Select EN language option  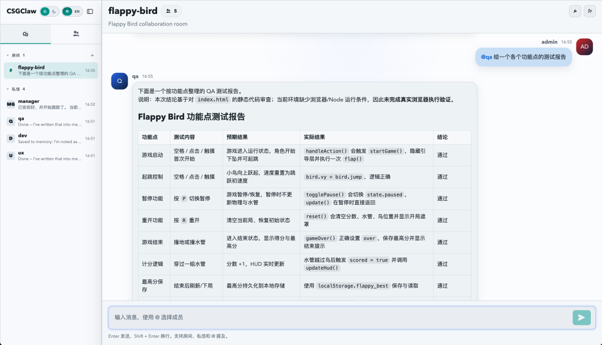tap(77, 12)
